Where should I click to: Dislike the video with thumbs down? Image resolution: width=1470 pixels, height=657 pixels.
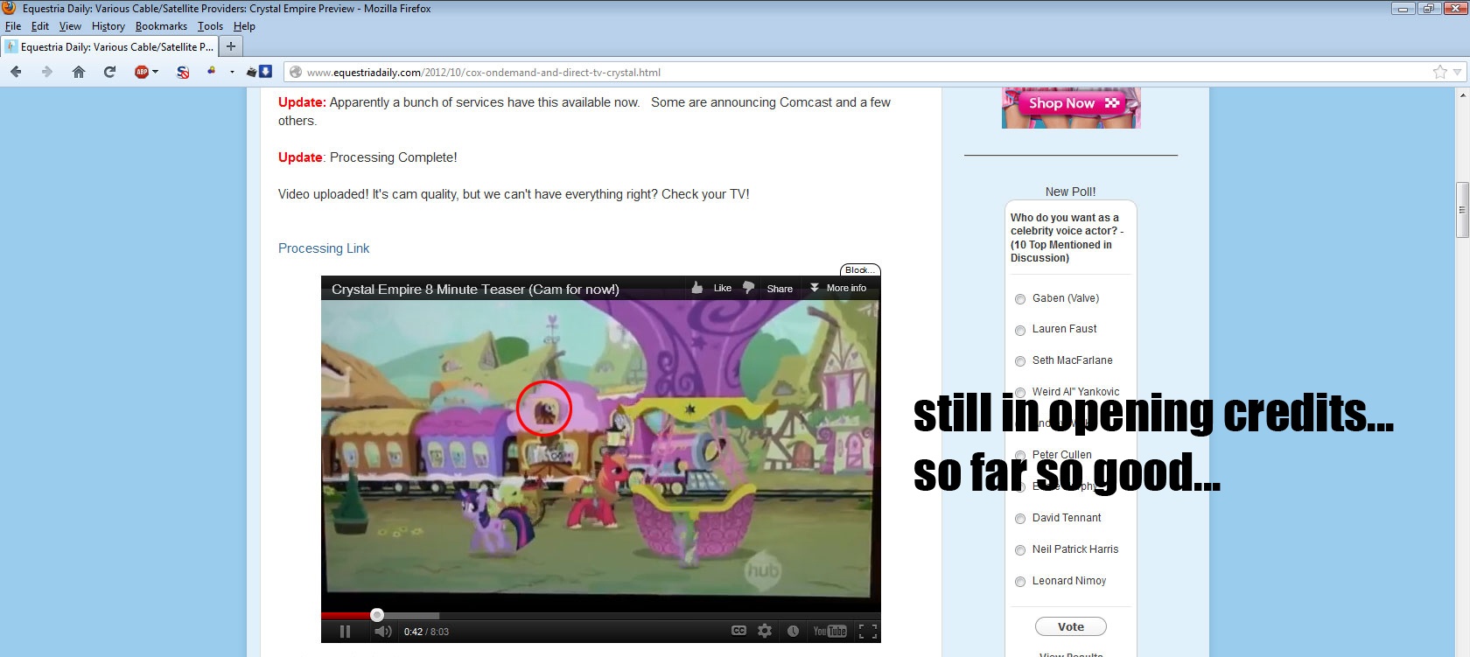[748, 288]
